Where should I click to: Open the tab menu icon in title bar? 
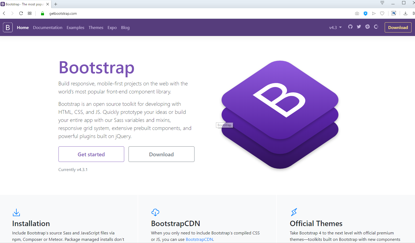382,3
